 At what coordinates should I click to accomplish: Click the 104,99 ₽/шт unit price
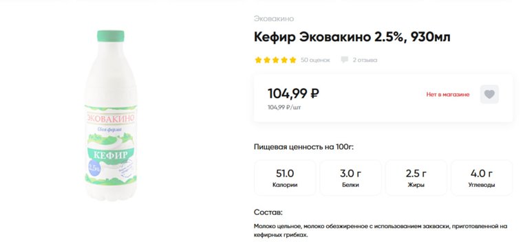coord(284,107)
